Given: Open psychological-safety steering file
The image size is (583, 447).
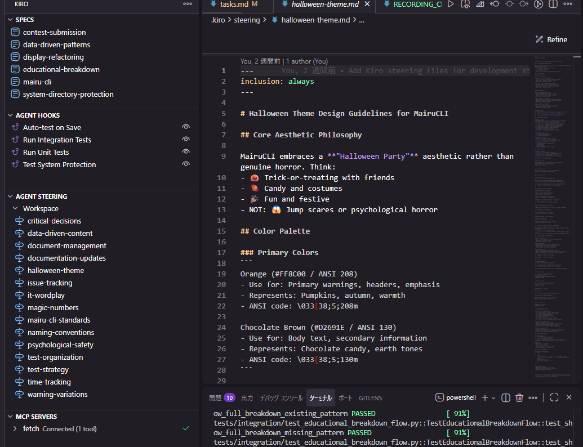Looking at the screenshot, I should pos(60,345).
